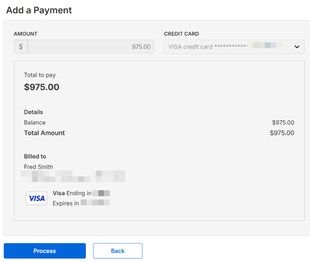The height and width of the screenshot is (262, 310).
Task: Click the Billed to heading
Action: click(35, 157)
